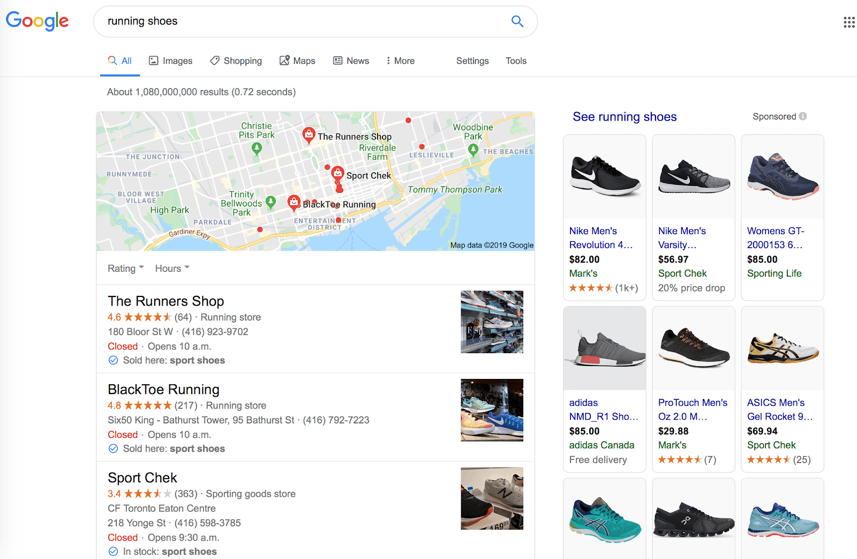Switch to the Shopping tab
Viewport: 857px width, 559px height.
coord(236,61)
